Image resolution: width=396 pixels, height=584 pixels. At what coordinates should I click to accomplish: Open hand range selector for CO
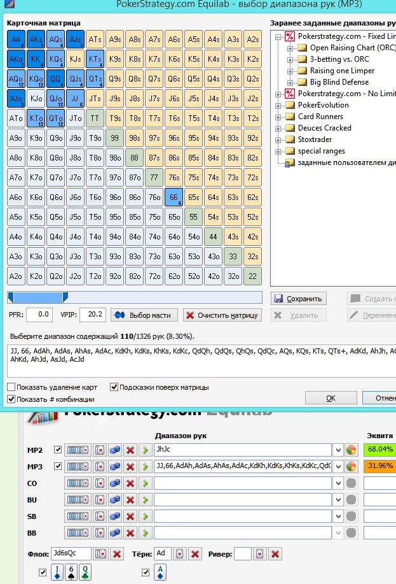[x=78, y=483]
